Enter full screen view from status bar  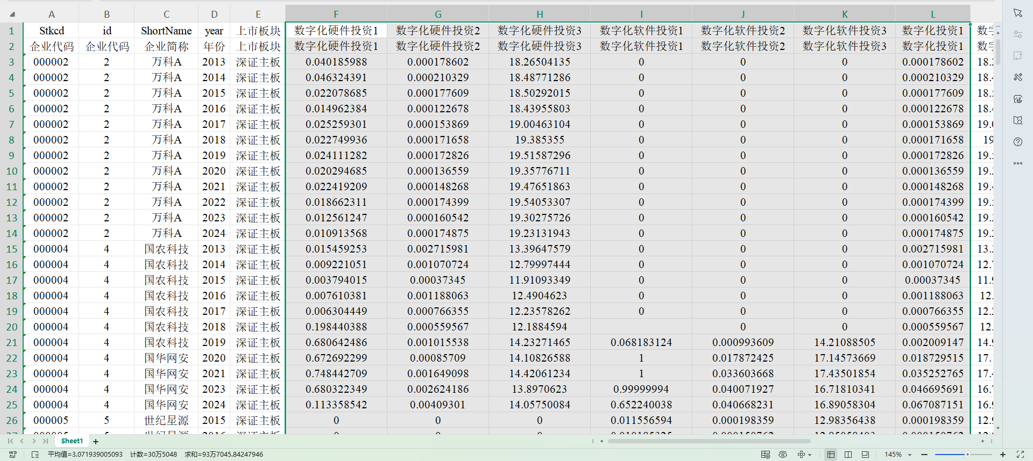[x=1020, y=455]
